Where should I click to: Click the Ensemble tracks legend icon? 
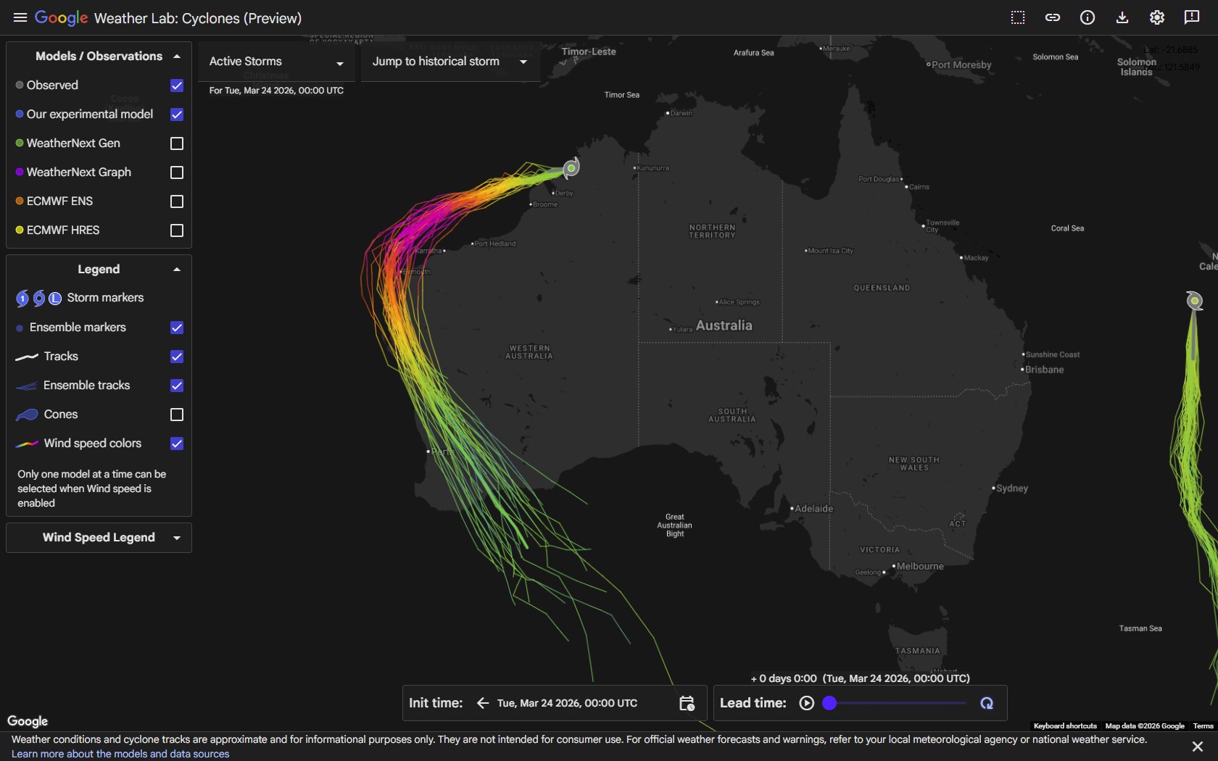[27, 386]
